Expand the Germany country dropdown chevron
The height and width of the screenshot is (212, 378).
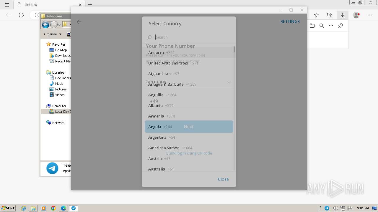[x=229, y=82]
